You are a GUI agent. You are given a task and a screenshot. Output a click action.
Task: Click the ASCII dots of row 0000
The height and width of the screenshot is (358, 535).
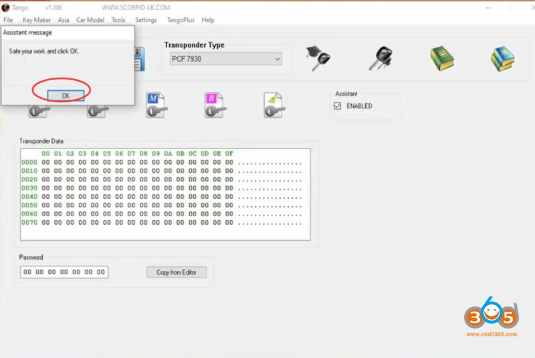(x=270, y=163)
